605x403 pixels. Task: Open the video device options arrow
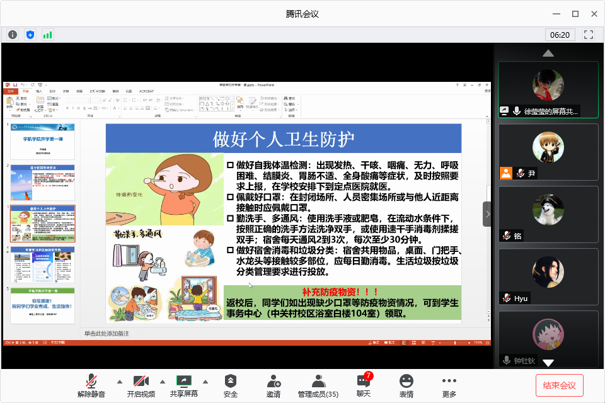[163, 381]
